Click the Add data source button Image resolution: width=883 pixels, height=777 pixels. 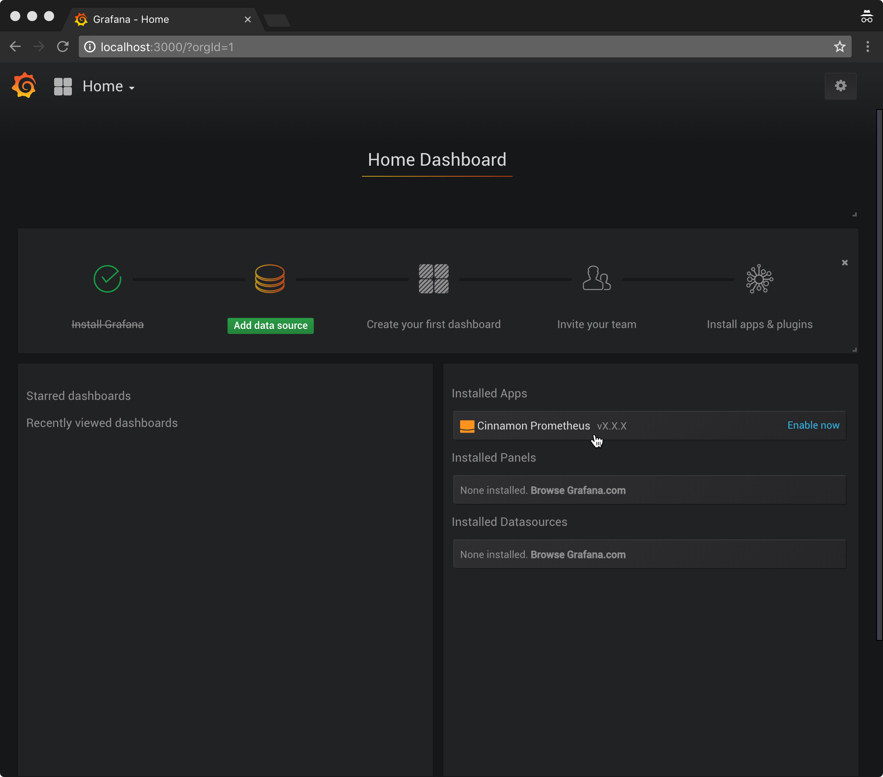(270, 325)
